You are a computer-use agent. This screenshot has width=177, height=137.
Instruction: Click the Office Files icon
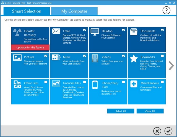tap(17, 84)
